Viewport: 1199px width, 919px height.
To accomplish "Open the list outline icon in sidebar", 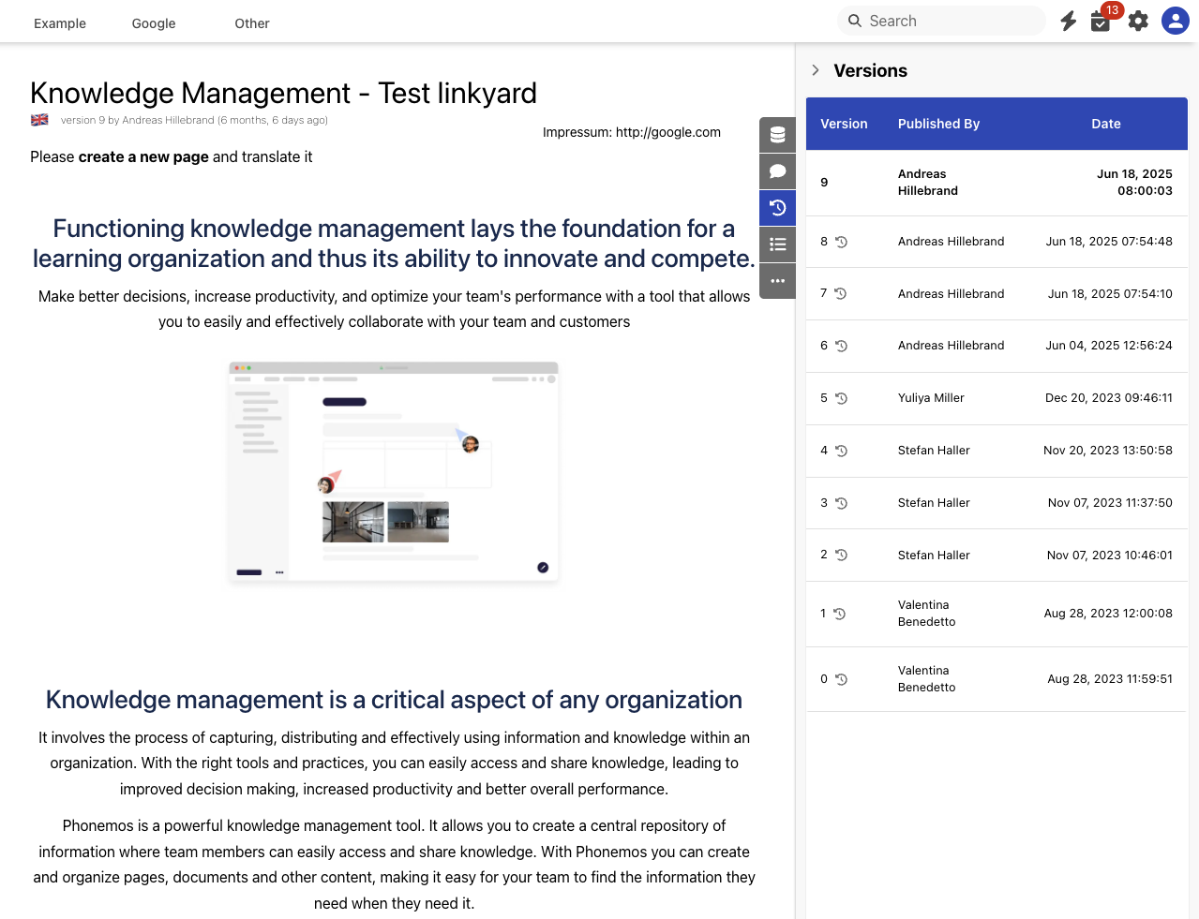I will click(x=777, y=245).
